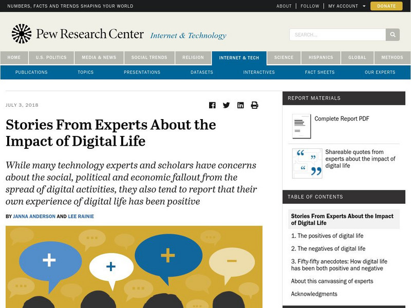Click into the search input field

click(x=338, y=35)
